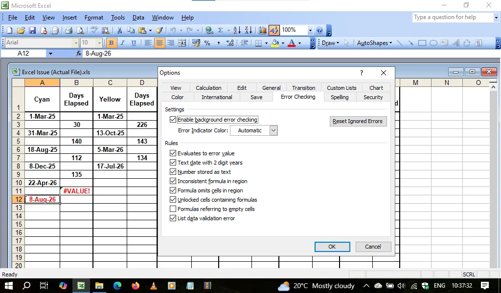This screenshot has width=501, height=293.
Task: Select the Rectangle drawing tool
Action: 422,42
